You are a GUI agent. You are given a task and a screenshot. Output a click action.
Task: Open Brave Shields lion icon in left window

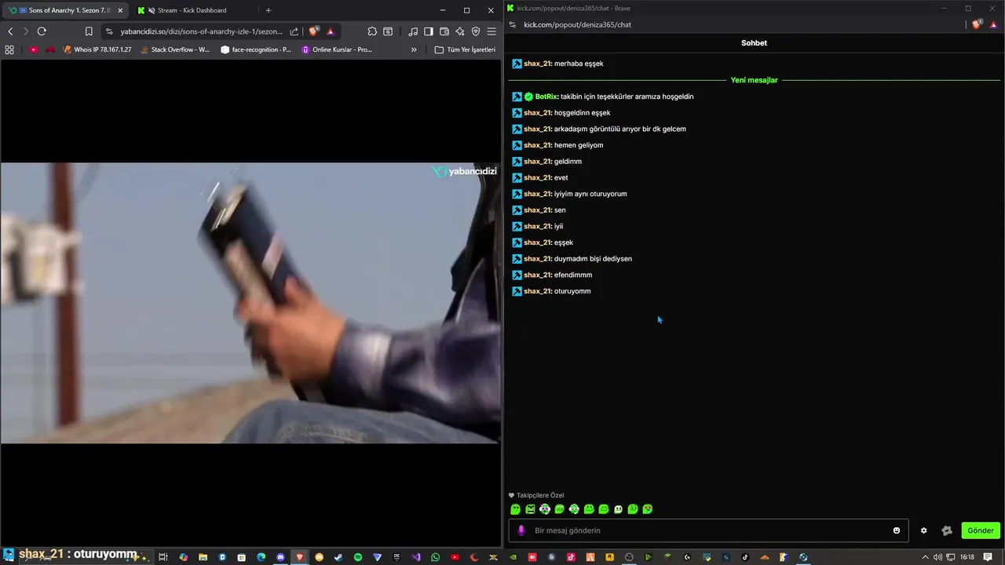coord(314,31)
